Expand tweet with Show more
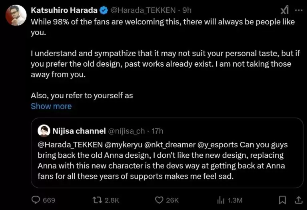307x210 pixels. (51, 106)
